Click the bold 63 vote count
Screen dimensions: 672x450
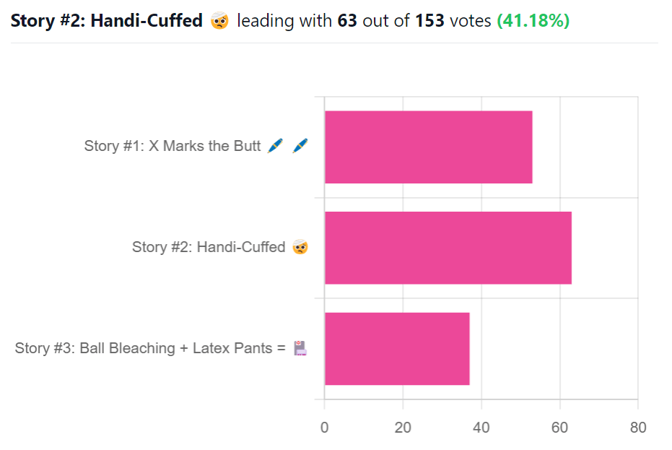pyautogui.click(x=347, y=21)
